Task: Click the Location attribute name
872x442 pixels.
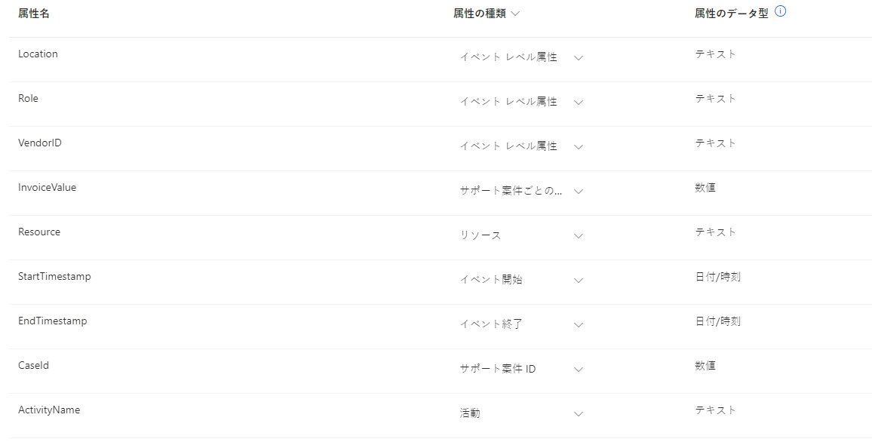Action: click(x=38, y=54)
